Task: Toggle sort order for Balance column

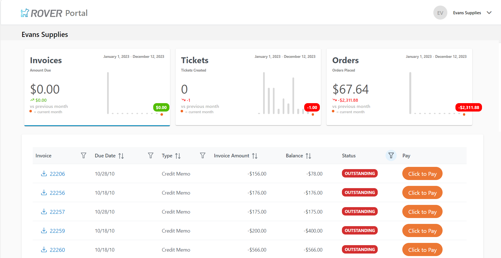Action: tap(308, 156)
